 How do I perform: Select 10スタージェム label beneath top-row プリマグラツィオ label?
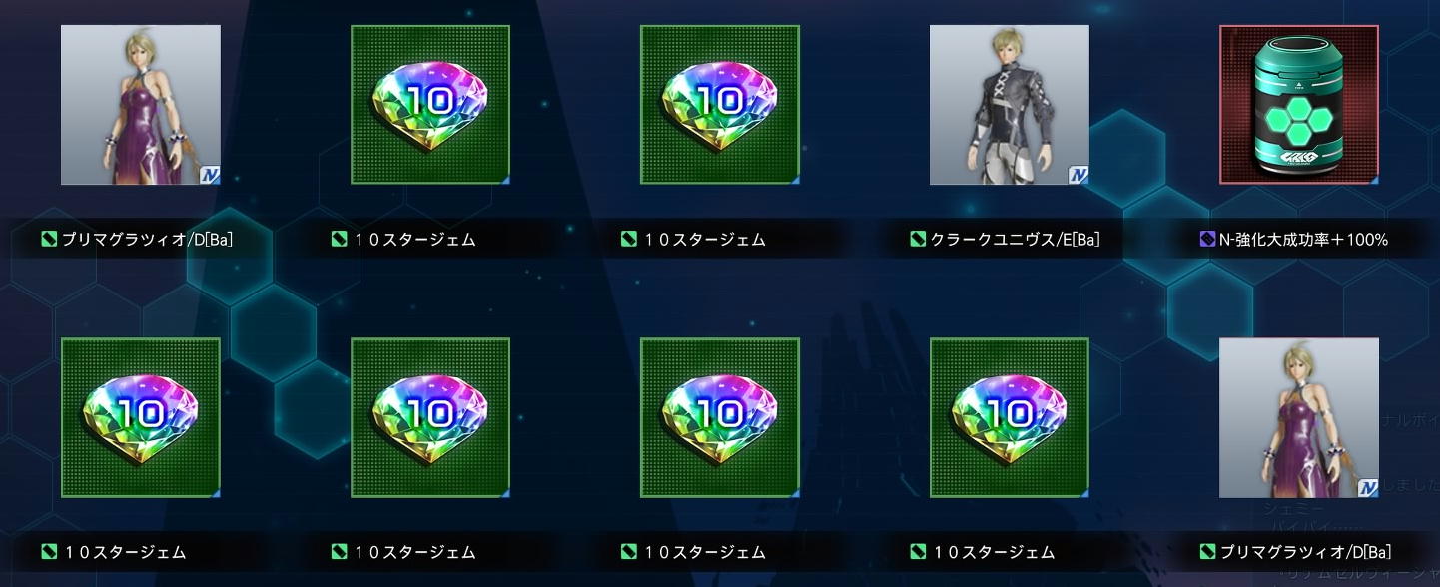point(125,552)
